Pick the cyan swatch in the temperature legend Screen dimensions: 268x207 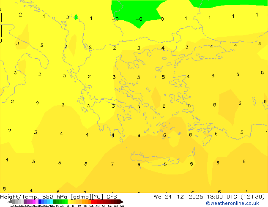(51, 202)
